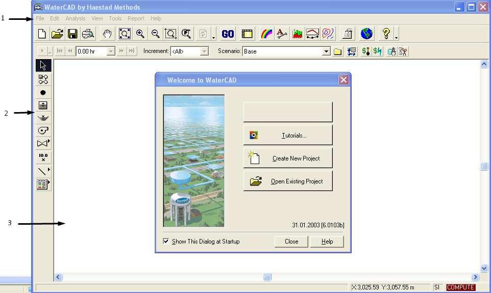The image size is (491, 293).
Task: Click Close in the Welcome dialog
Action: coord(291,242)
